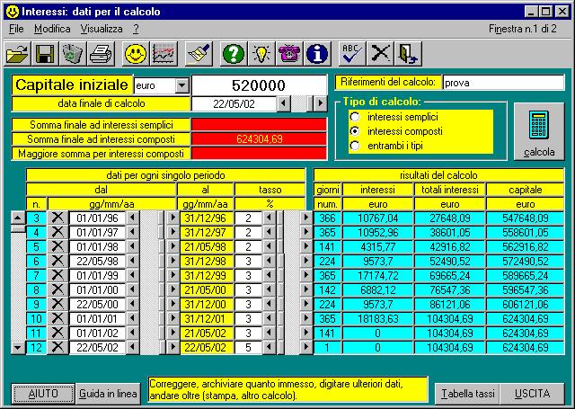Click the paintbrush clear icon
The image size is (575, 409).
(199, 53)
